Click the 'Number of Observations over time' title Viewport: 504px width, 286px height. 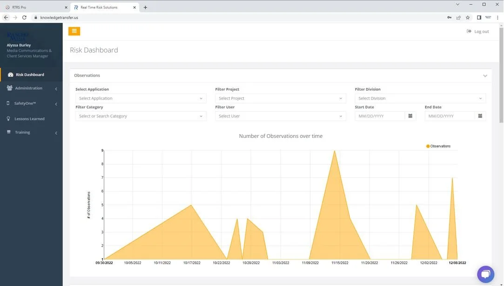(281, 136)
